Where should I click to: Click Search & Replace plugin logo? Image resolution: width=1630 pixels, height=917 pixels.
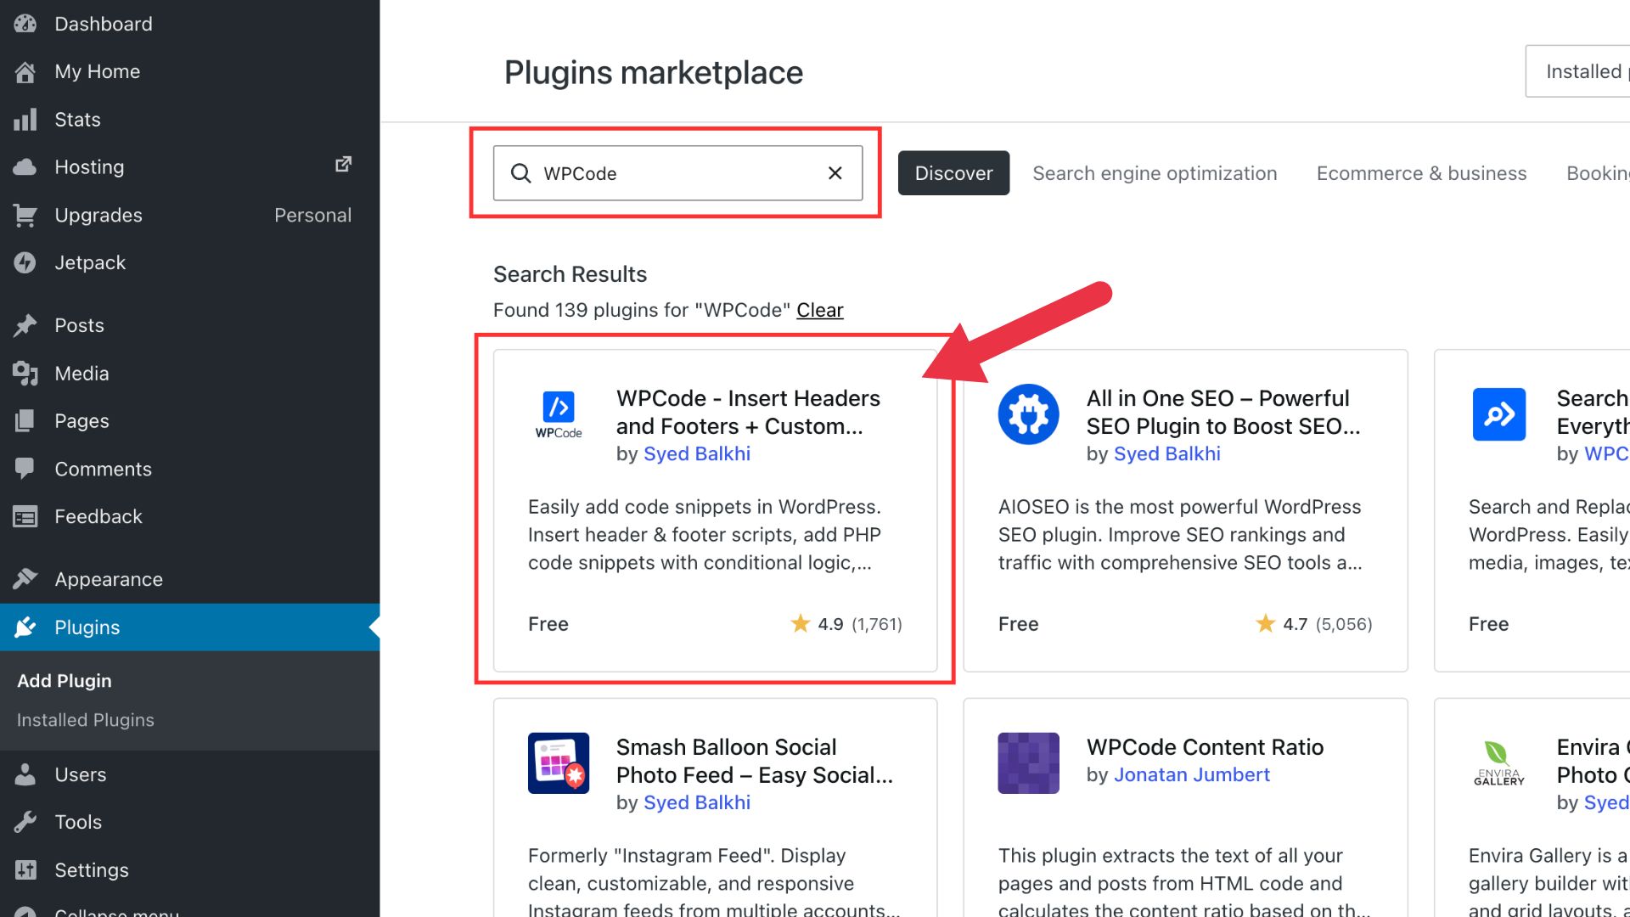(x=1499, y=414)
